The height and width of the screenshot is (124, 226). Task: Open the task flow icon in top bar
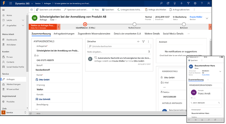click(168, 3)
